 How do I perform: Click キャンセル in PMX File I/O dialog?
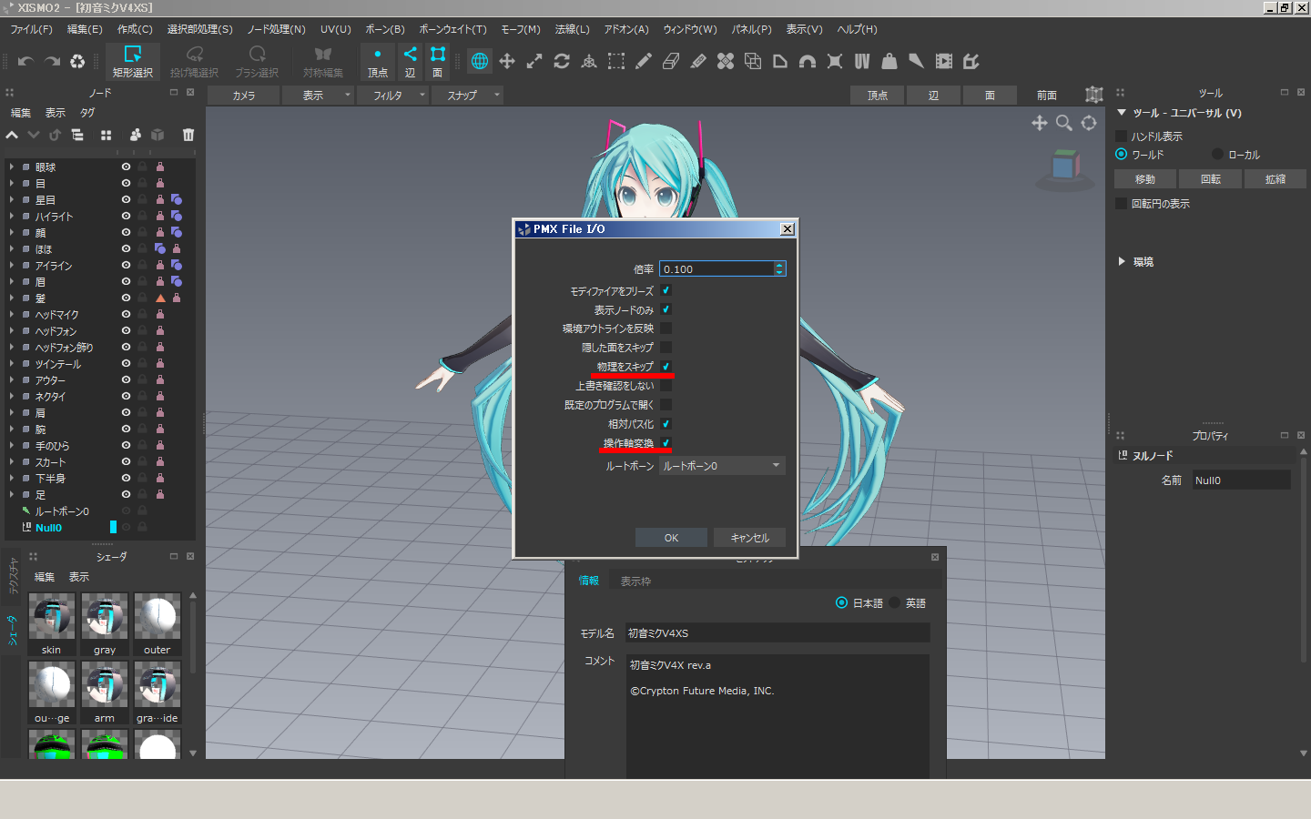(x=749, y=538)
